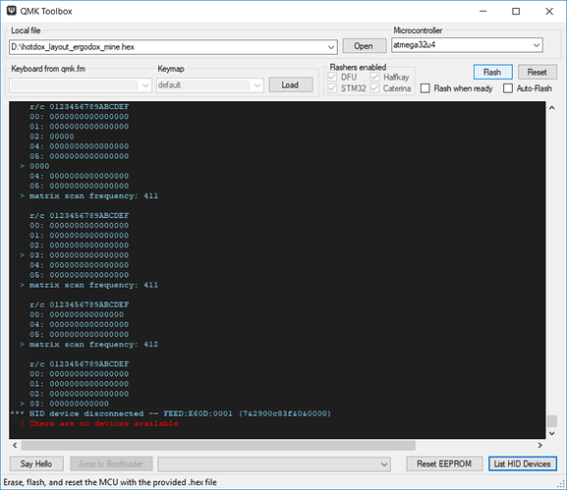Click the window resize grip icon
The width and height of the screenshot is (567, 490).
tap(561, 484)
